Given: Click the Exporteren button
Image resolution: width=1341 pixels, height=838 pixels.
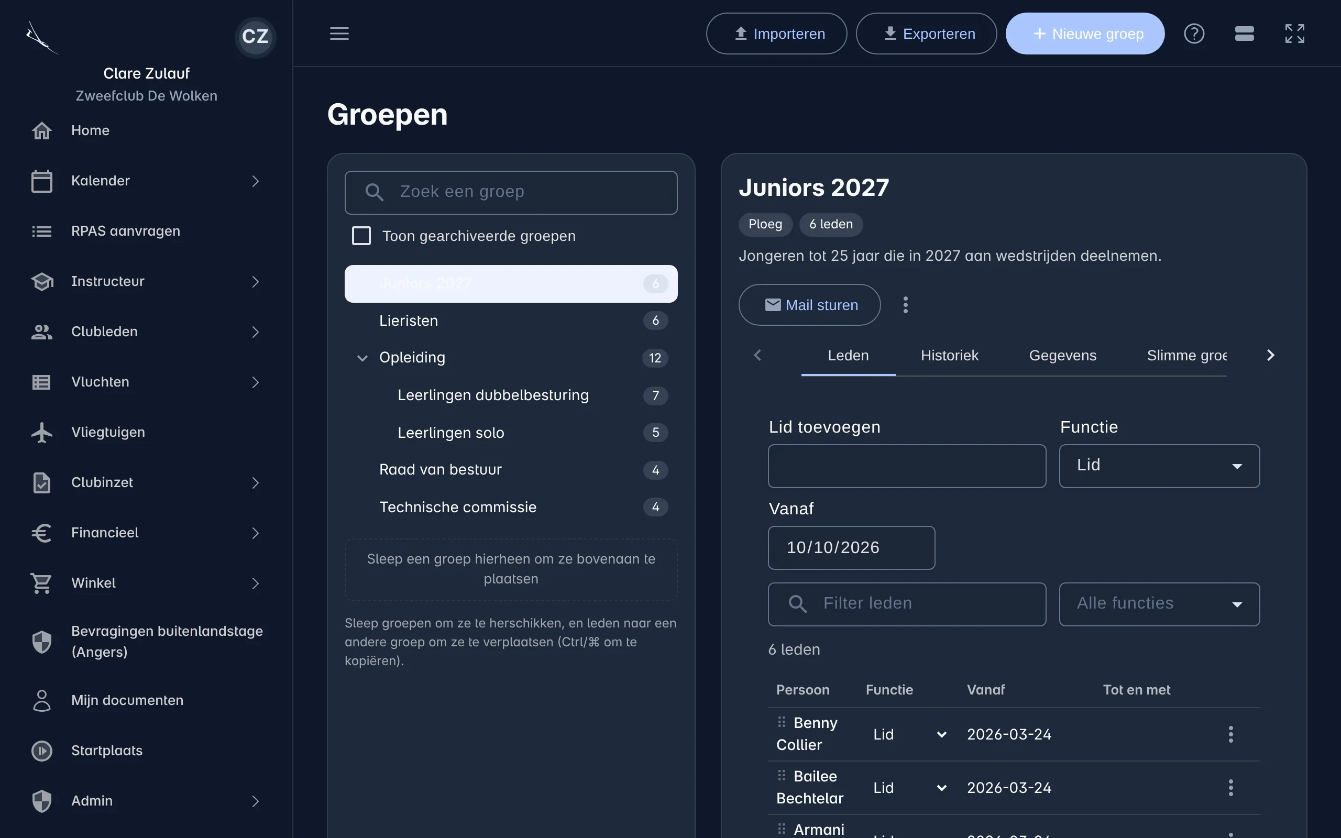Looking at the screenshot, I should 926,33.
